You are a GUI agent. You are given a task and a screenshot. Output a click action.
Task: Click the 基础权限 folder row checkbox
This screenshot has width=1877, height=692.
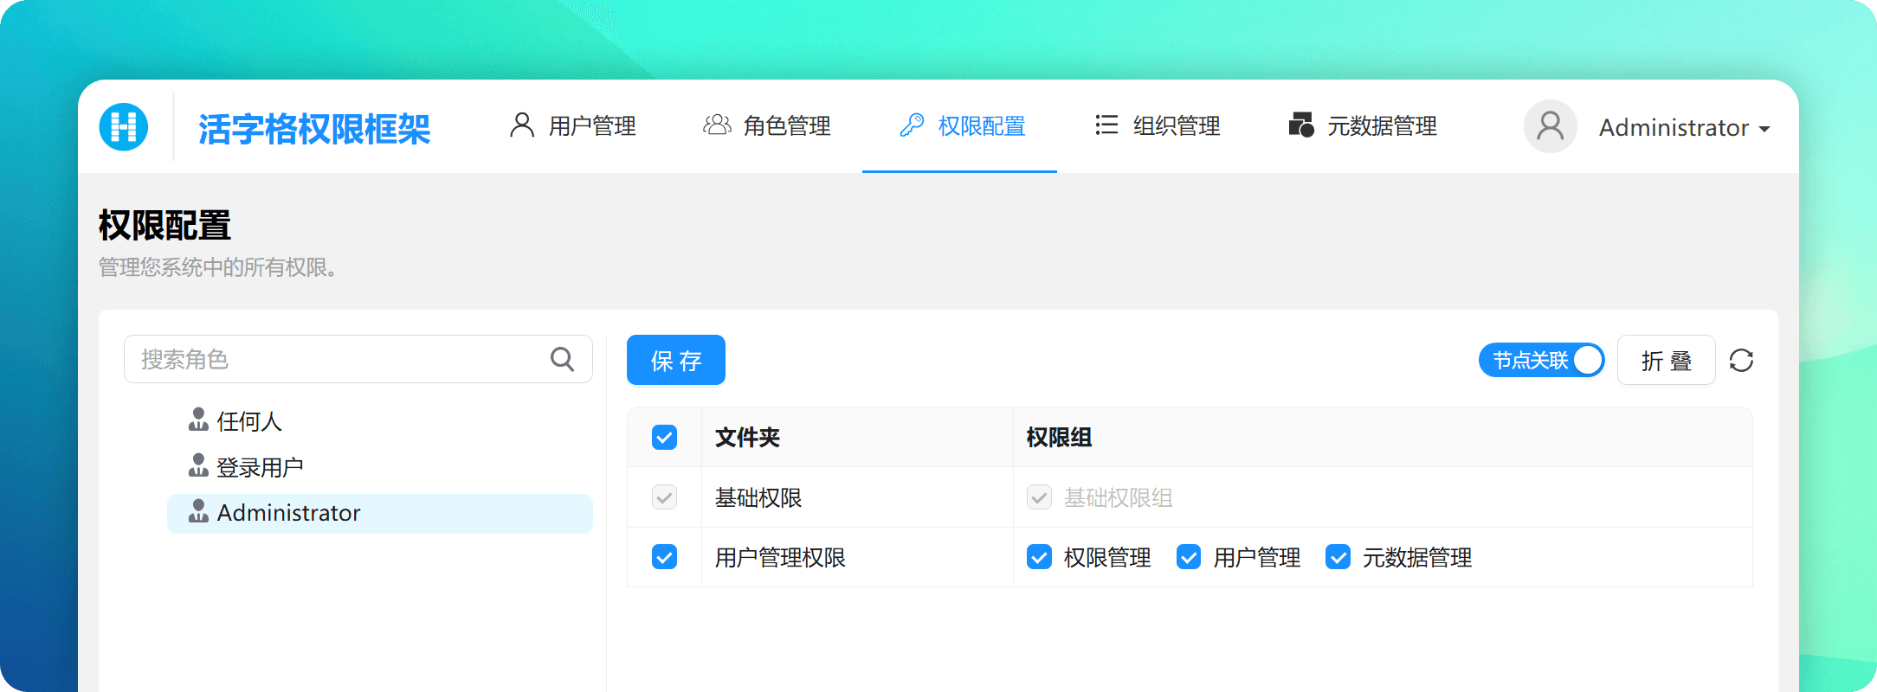[664, 497]
